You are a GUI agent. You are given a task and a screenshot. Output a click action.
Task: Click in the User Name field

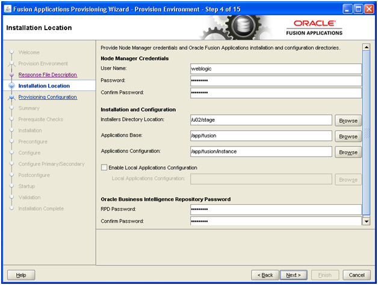coord(276,69)
